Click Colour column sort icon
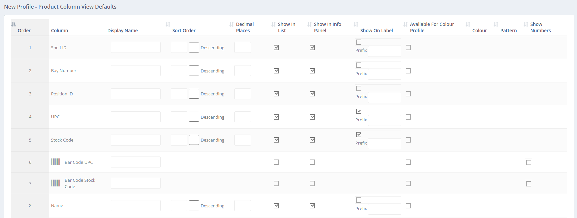The image size is (577, 218). pyautogui.click(x=468, y=24)
